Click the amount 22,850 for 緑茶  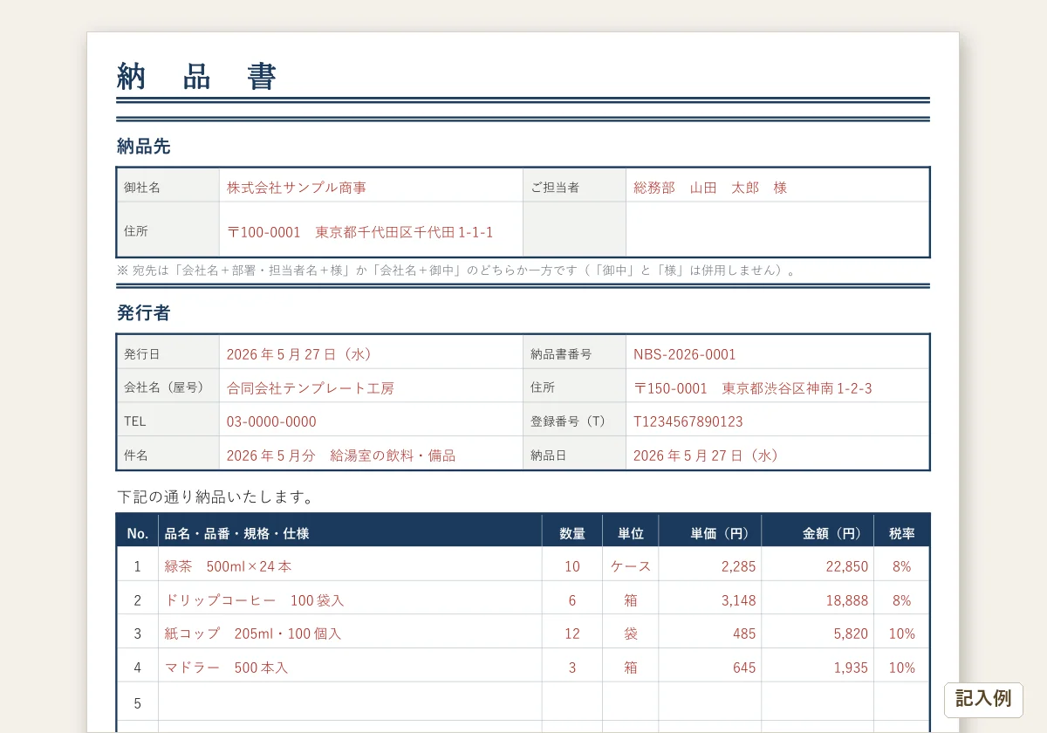pos(847,566)
